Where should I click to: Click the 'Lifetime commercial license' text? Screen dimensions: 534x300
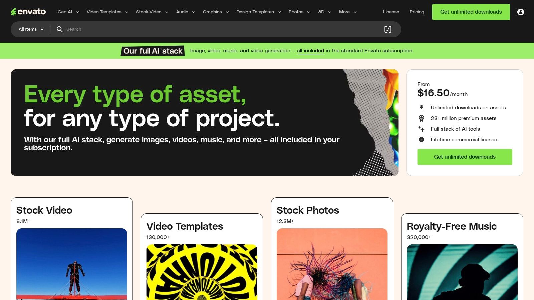pos(464,140)
